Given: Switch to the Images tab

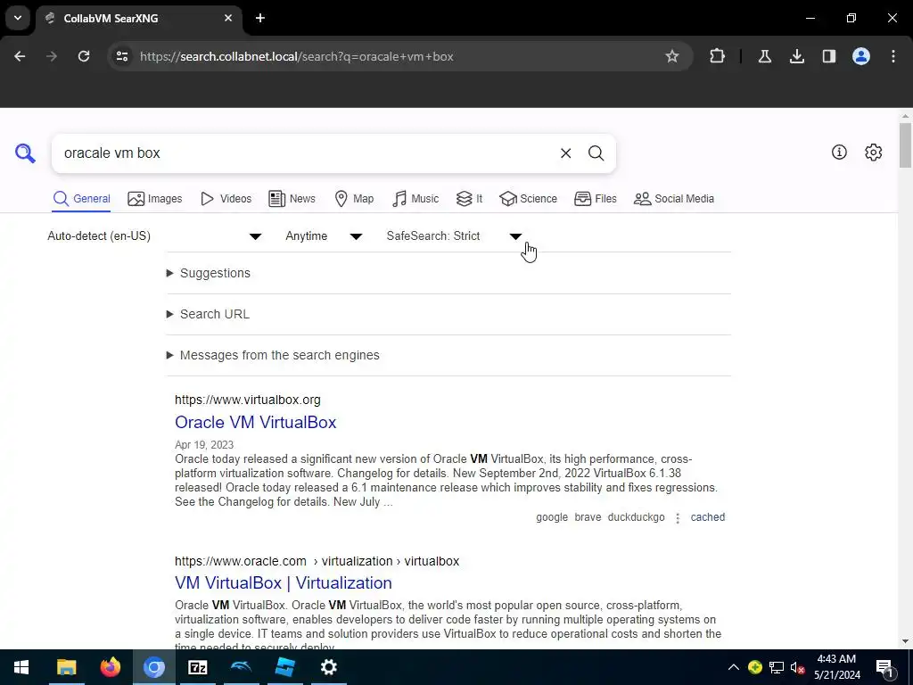Looking at the screenshot, I should tap(155, 199).
